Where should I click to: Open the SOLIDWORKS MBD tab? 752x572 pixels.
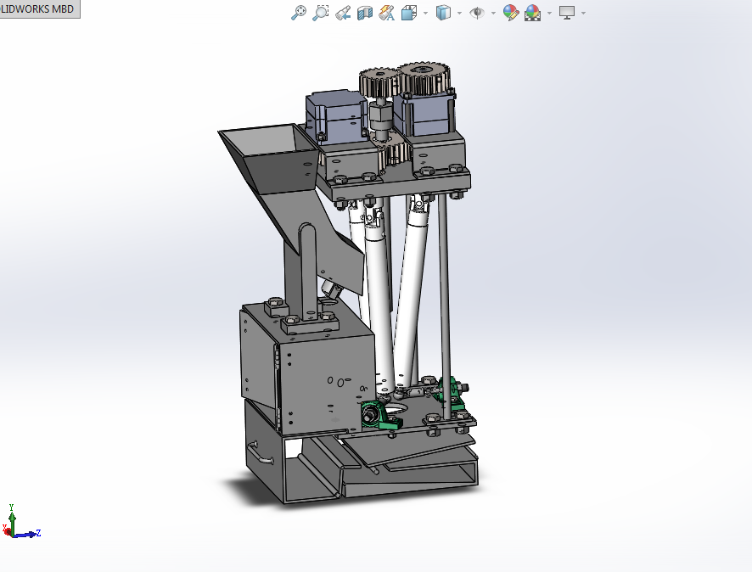coord(39,9)
